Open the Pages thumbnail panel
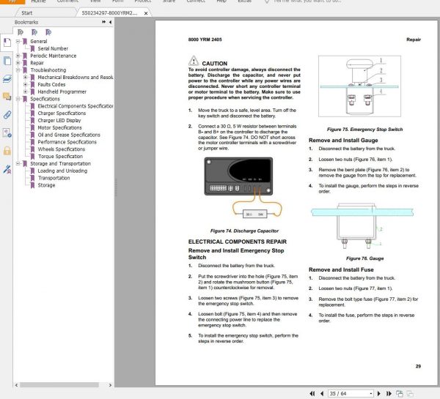The width and height of the screenshot is (440, 399). (7, 61)
